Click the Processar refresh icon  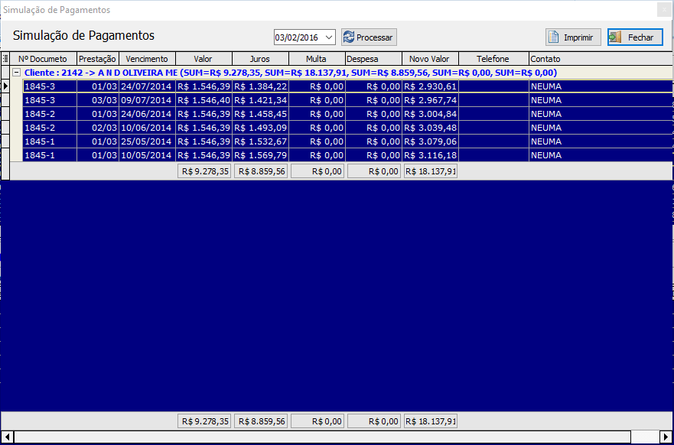click(349, 37)
